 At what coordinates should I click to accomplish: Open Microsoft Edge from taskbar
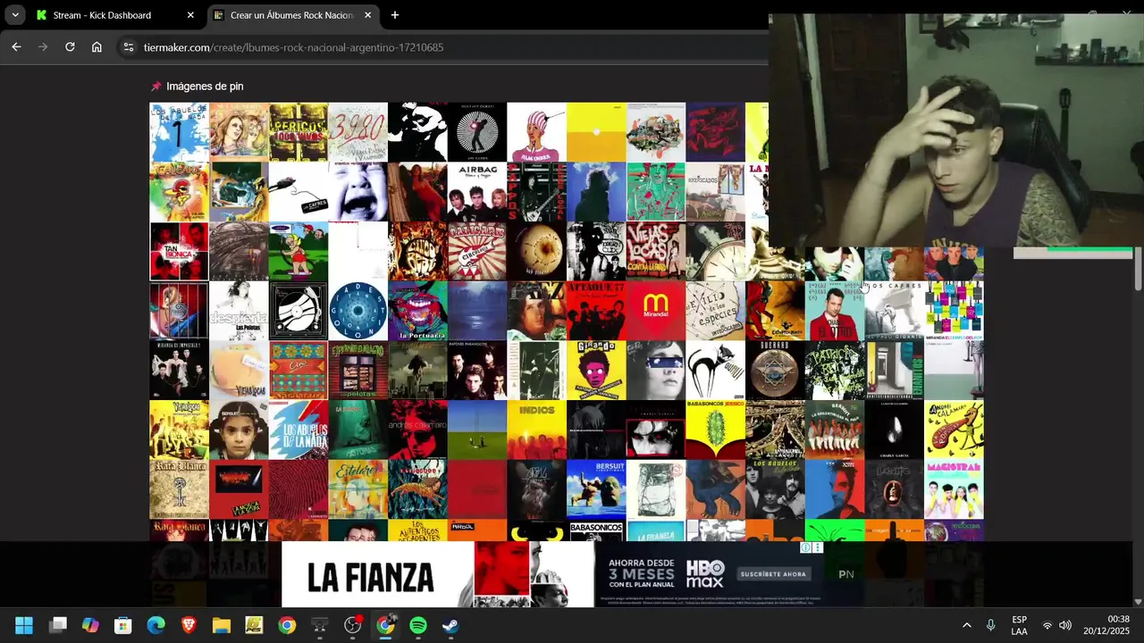click(x=156, y=625)
